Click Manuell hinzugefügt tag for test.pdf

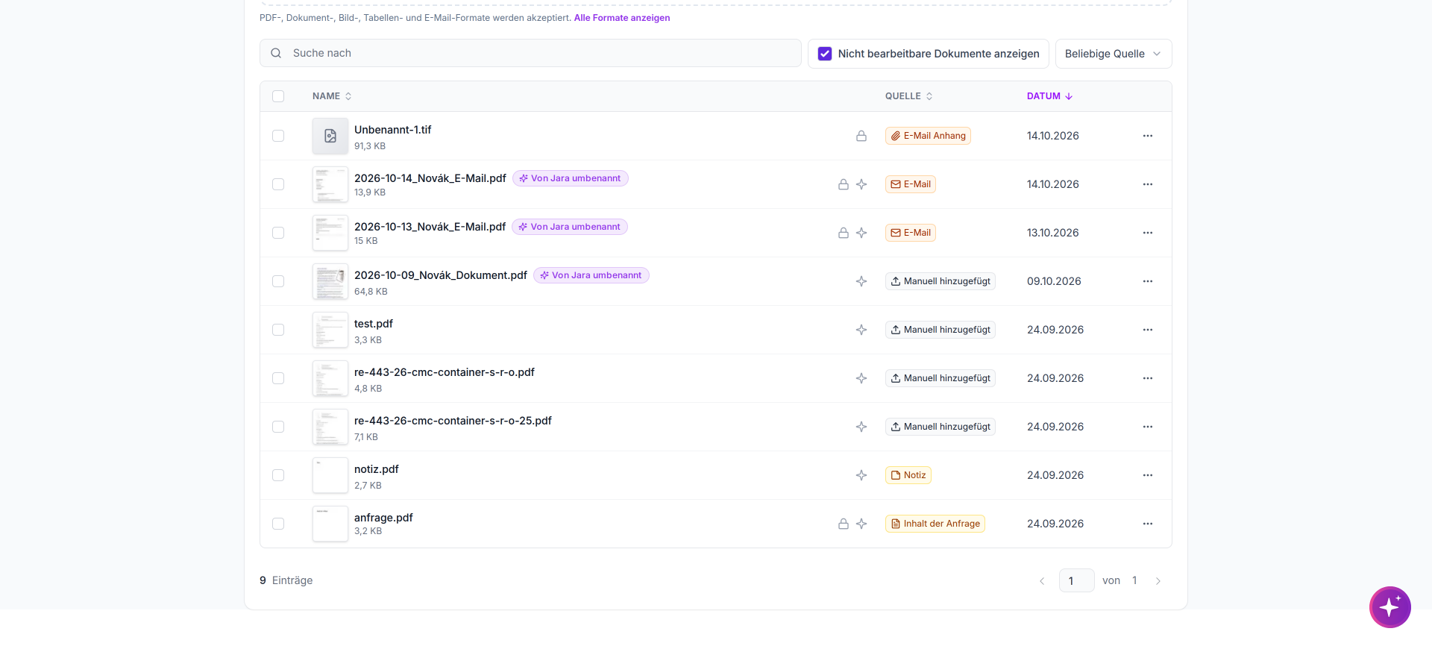(x=940, y=330)
